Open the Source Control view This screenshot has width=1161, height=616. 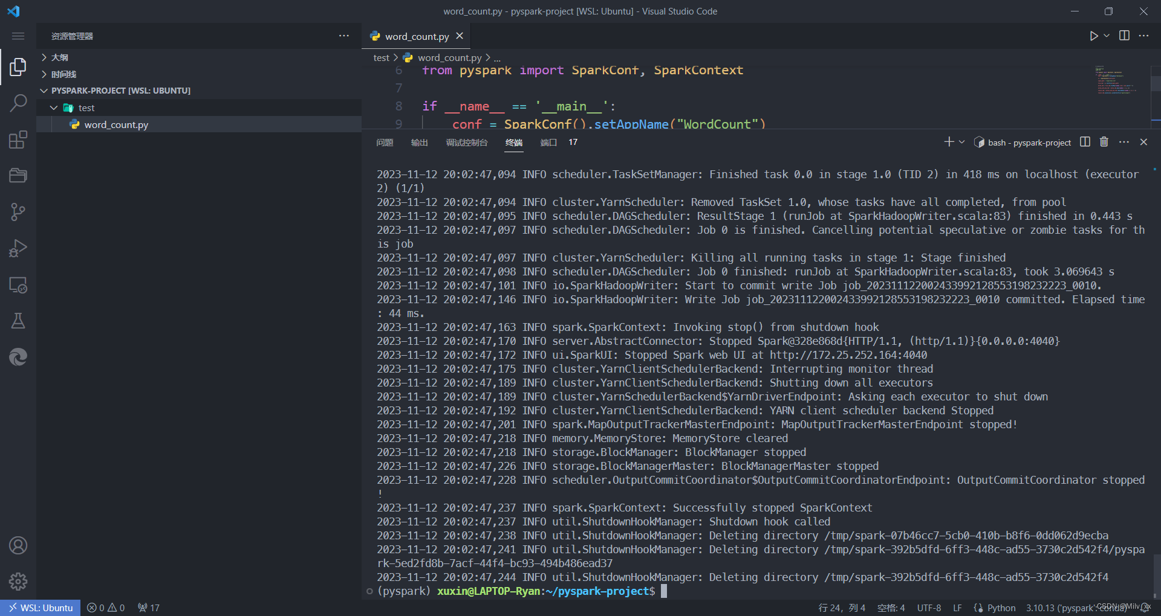(18, 211)
